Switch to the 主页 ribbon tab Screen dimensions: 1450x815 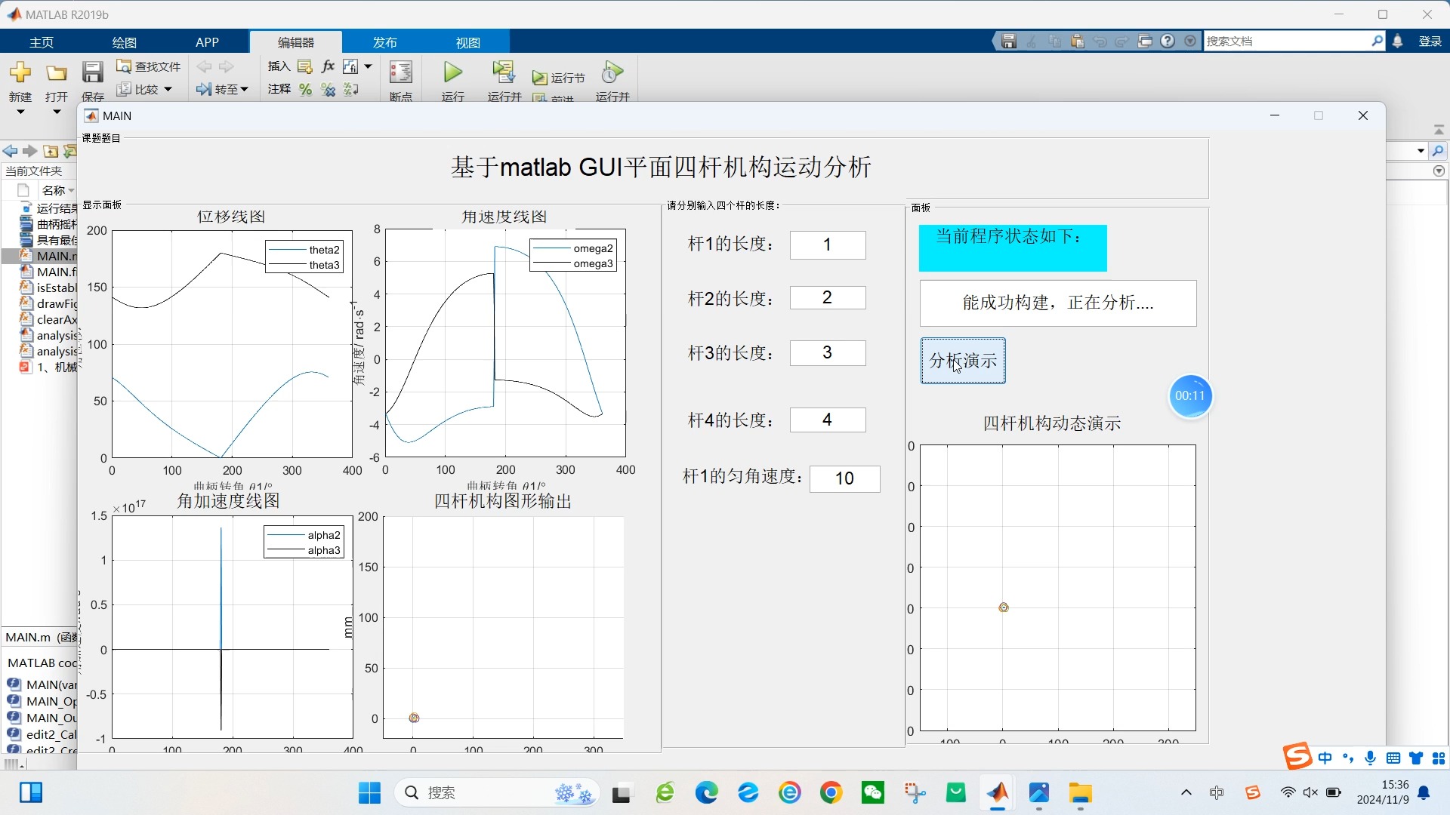[x=42, y=42]
